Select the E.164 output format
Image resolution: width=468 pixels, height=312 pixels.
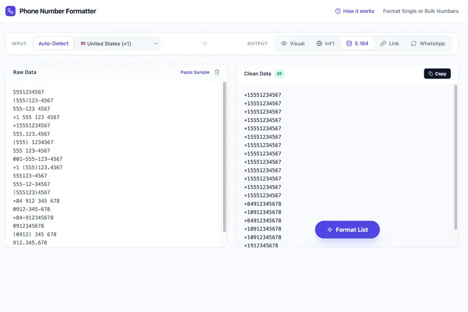tap(357, 44)
